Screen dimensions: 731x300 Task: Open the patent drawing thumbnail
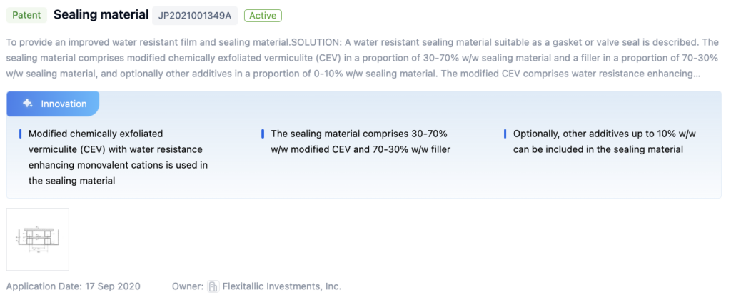point(38,239)
